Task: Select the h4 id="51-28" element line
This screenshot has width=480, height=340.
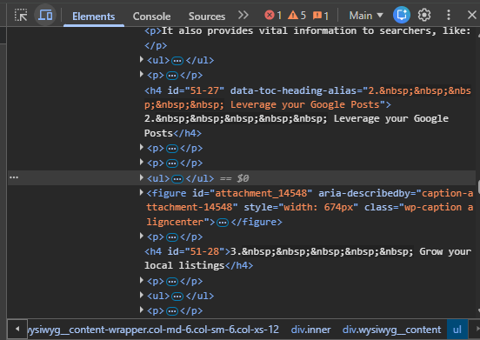Action: click(x=308, y=258)
